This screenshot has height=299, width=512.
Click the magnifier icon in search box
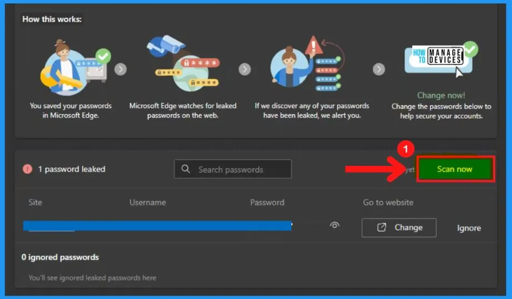point(186,169)
